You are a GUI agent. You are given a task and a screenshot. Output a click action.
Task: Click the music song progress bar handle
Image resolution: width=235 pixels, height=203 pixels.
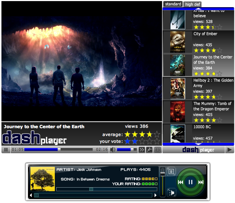(91, 189)
